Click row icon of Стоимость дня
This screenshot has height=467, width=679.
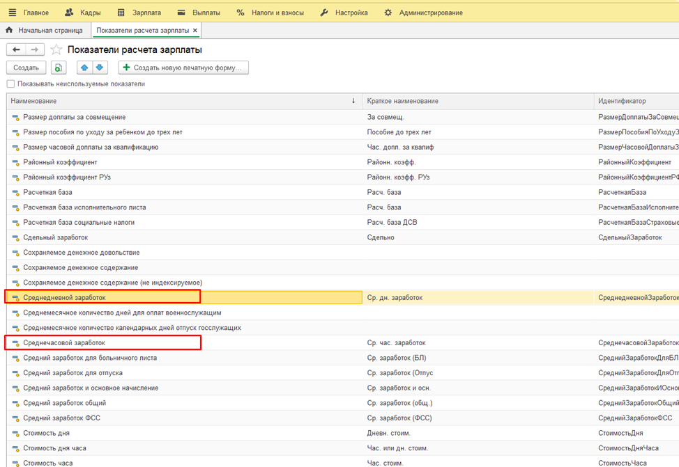(x=15, y=434)
